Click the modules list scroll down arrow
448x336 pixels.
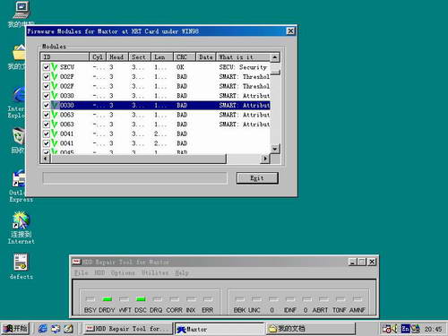click(x=275, y=149)
